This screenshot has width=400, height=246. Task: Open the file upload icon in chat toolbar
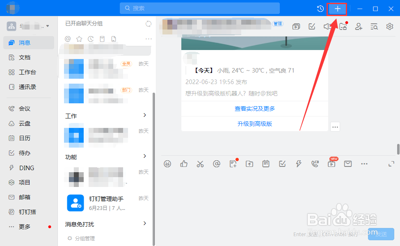[x=249, y=164]
